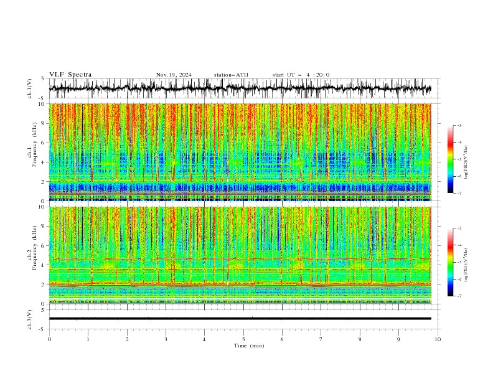Click the "Time (min)" axis title
Screen dimensions: 493x381
pos(249,346)
